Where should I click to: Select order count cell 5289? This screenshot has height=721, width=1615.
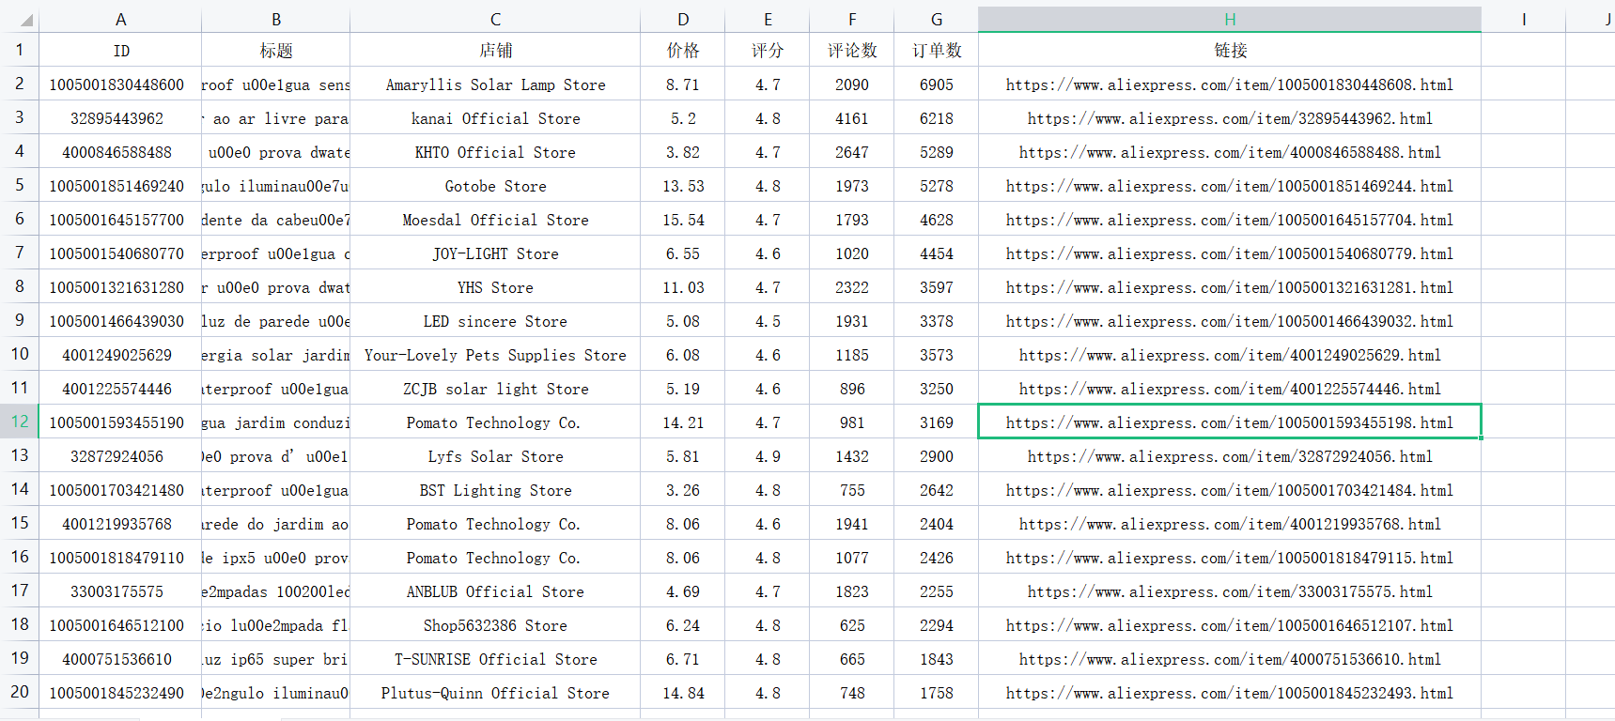coord(937,151)
